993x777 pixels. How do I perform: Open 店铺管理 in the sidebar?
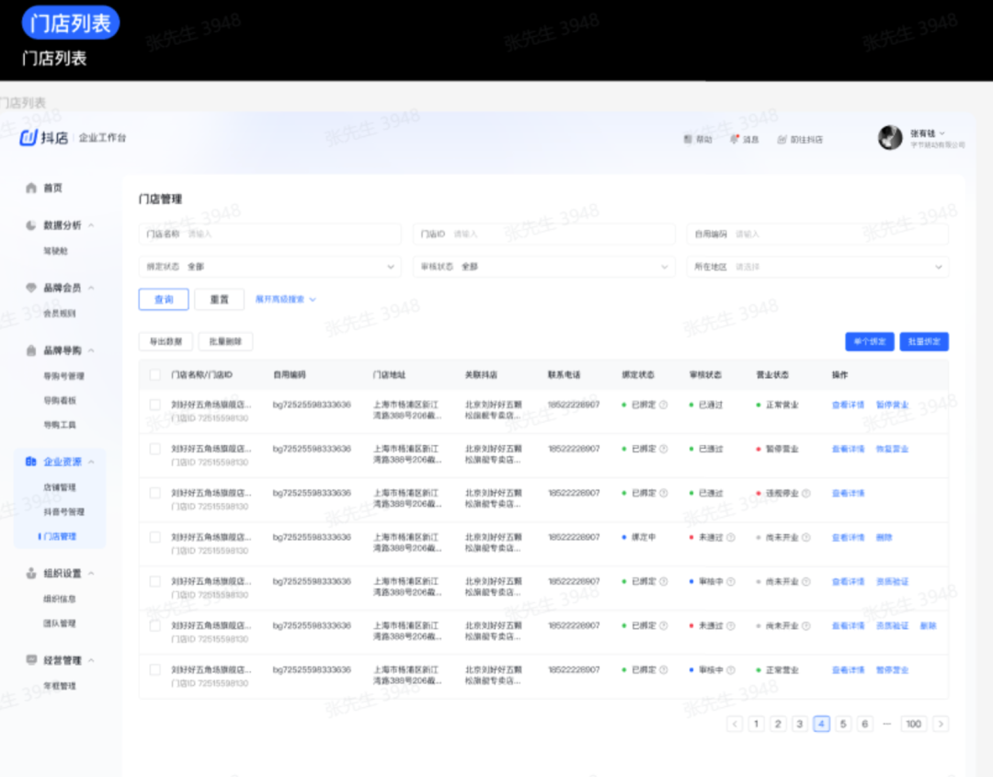click(60, 487)
